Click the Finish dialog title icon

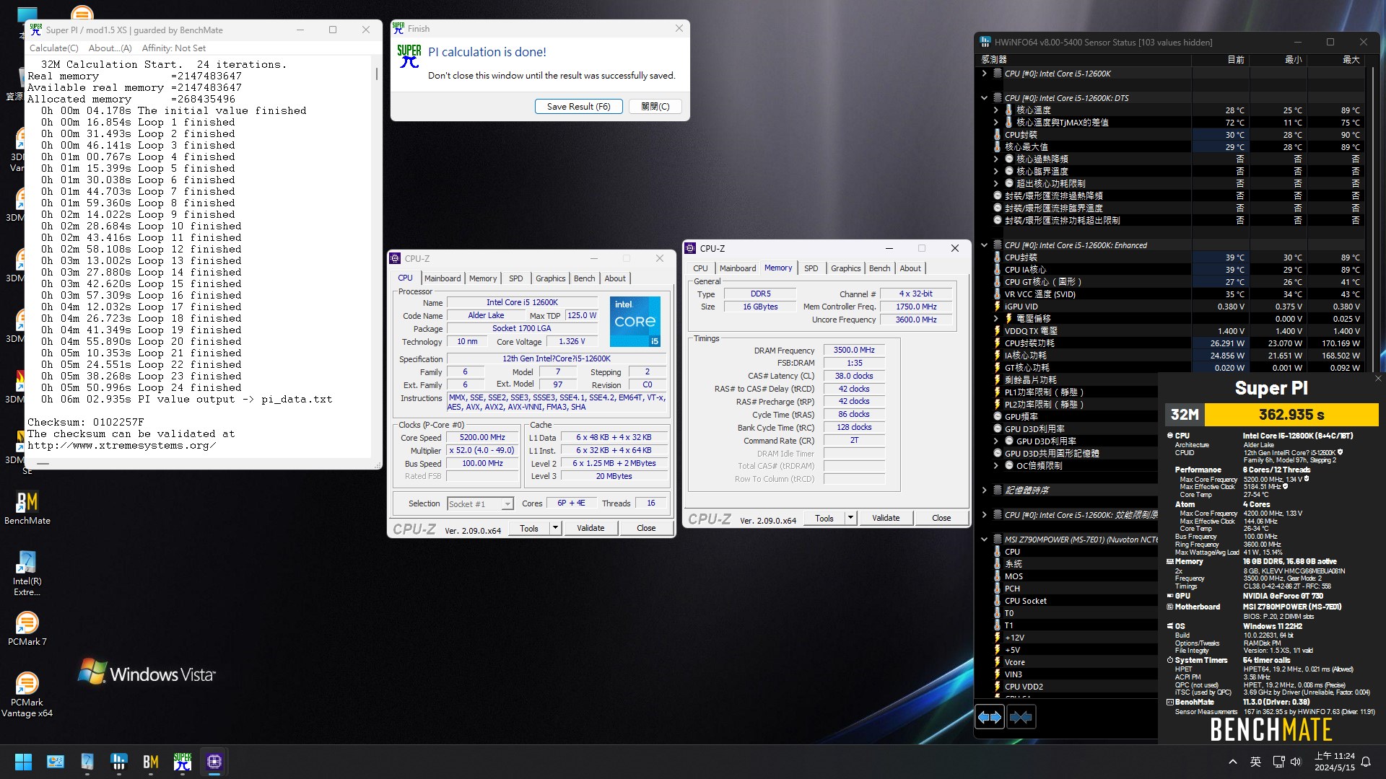[398, 29]
